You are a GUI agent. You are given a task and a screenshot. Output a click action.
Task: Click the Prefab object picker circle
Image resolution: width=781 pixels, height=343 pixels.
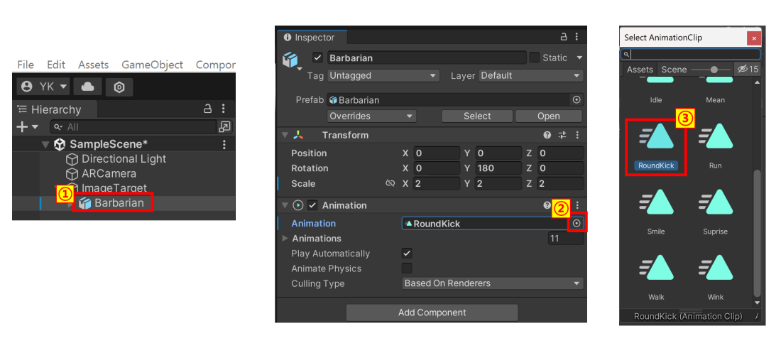point(577,99)
